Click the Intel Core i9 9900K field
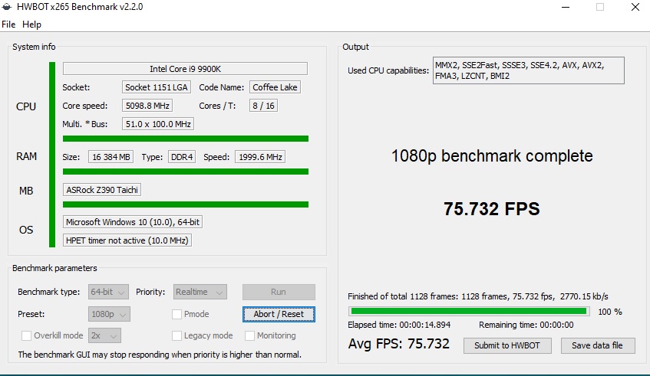Viewport: 650px width, 376px height. pyautogui.click(x=185, y=69)
